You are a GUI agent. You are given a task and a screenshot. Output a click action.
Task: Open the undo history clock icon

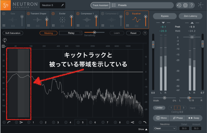pyautogui.click(x=179, y=5)
